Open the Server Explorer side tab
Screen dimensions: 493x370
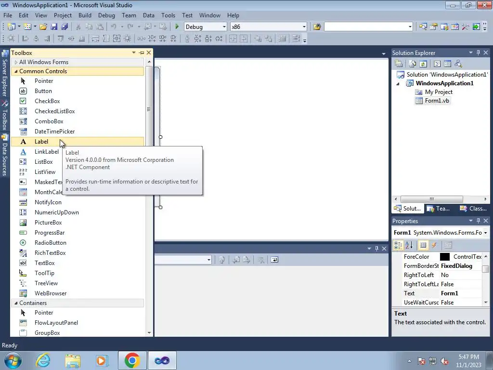(5, 74)
